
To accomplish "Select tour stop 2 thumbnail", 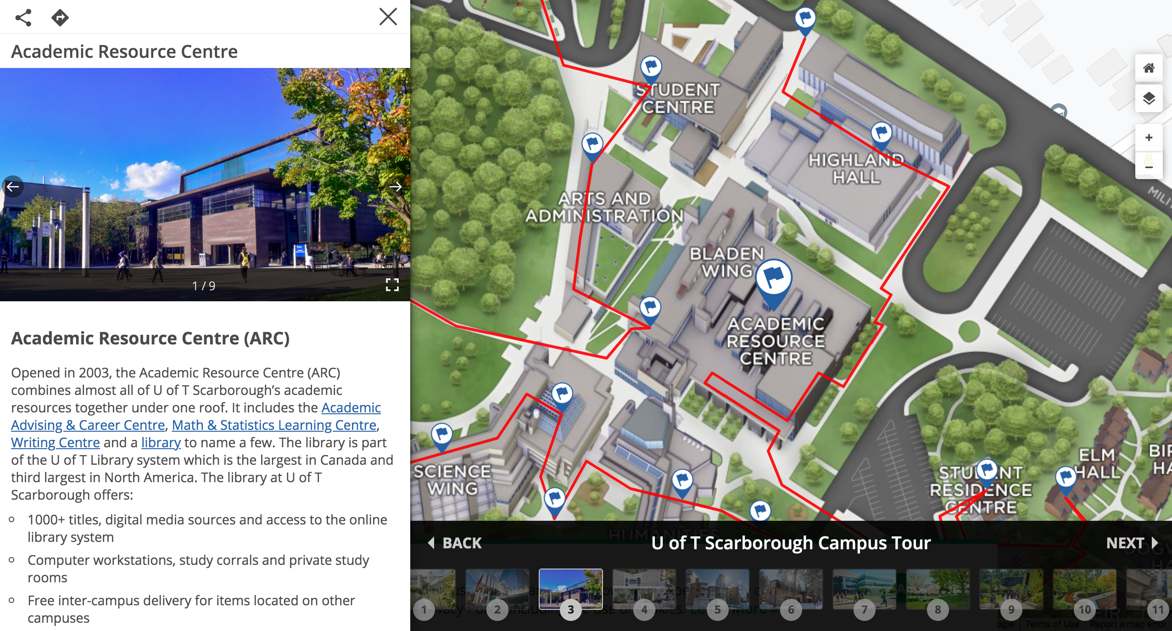I will [x=497, y=589].
